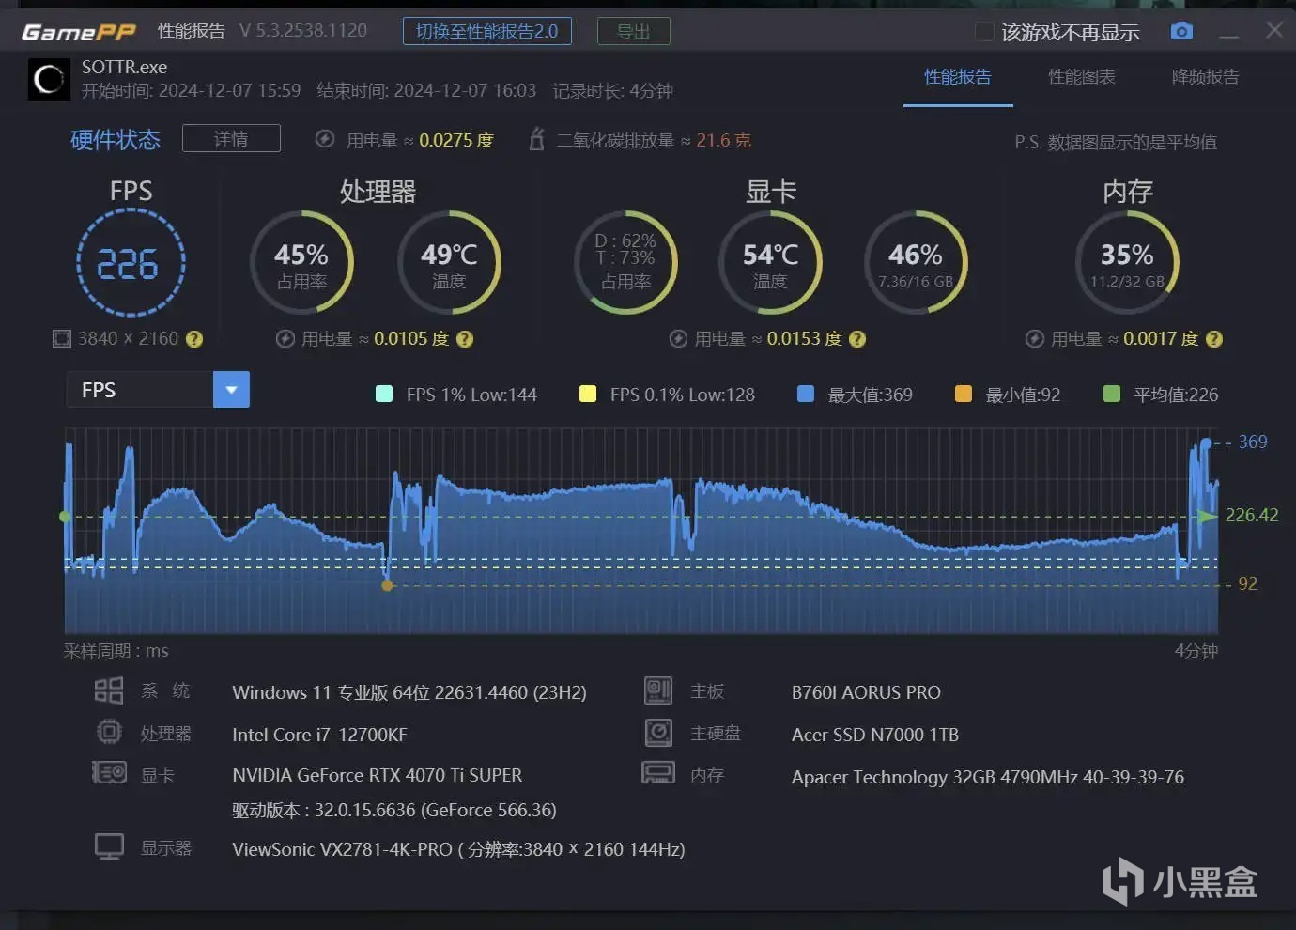The height and width of the screenshot is (930, 1296).
Task: Click the 0.0275 度 total power value
Action: coord(456,140)
